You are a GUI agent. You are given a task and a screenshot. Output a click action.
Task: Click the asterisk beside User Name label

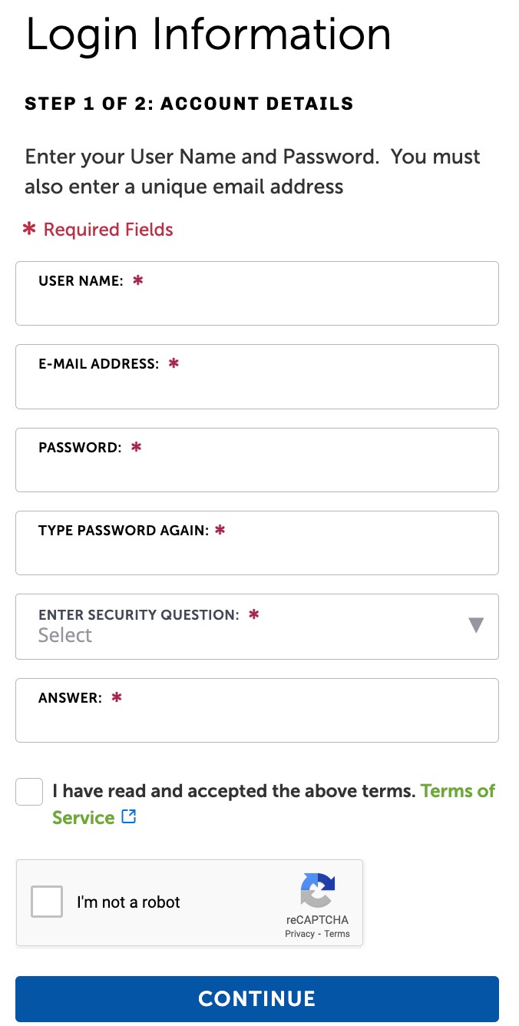[138, 280]
